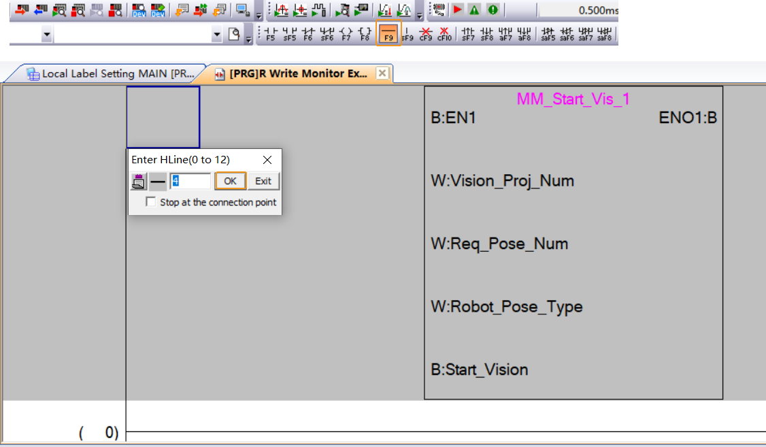Select the Horizontal Line F9 tool

[x=388, y=31]
